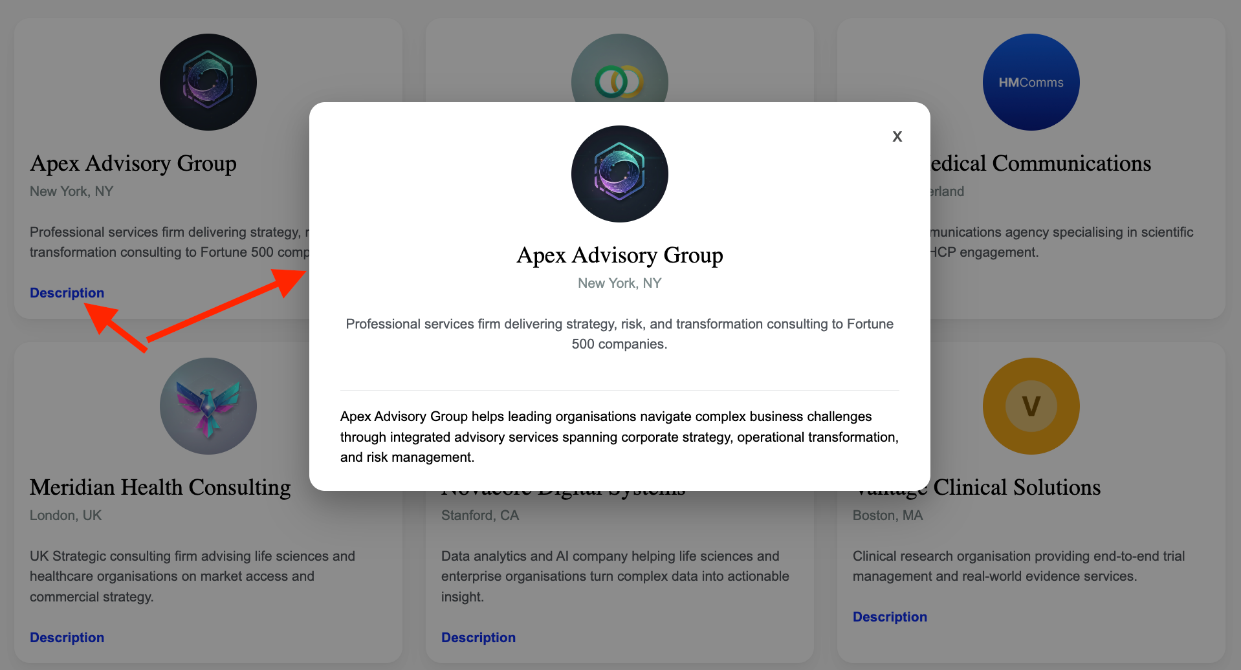Click the Apex Advisory Group logo in modal
This screenshot has height=670, width=1241.
620,174
